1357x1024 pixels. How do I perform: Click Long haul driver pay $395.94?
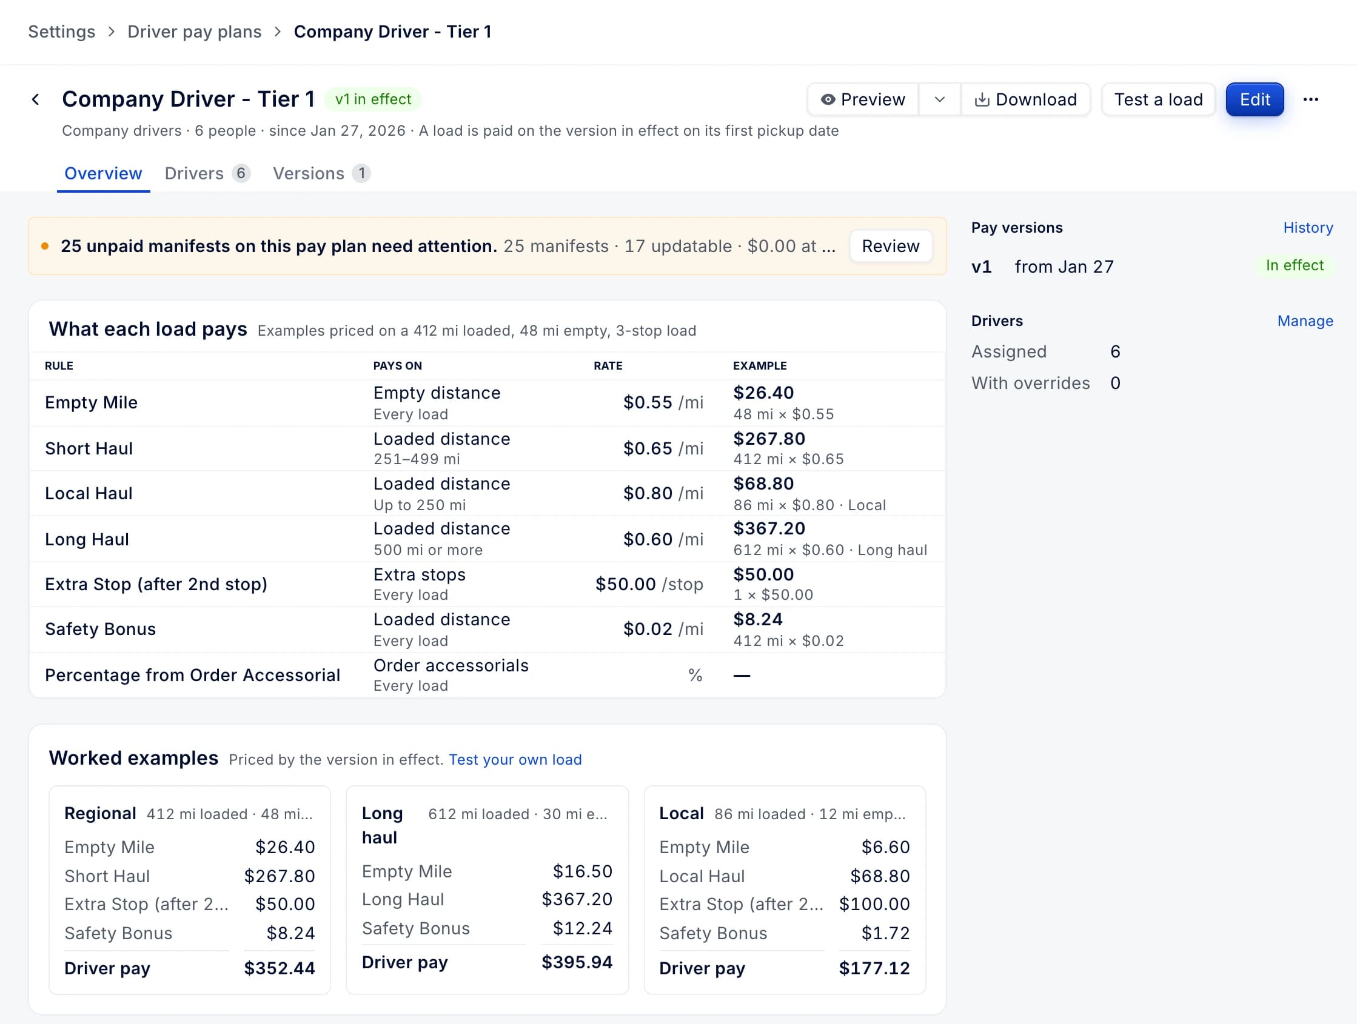point(577,962)
